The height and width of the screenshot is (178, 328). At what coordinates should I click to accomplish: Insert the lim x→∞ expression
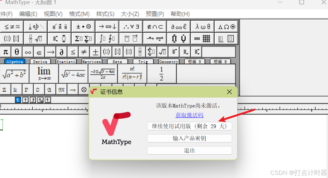pos(44,74)
